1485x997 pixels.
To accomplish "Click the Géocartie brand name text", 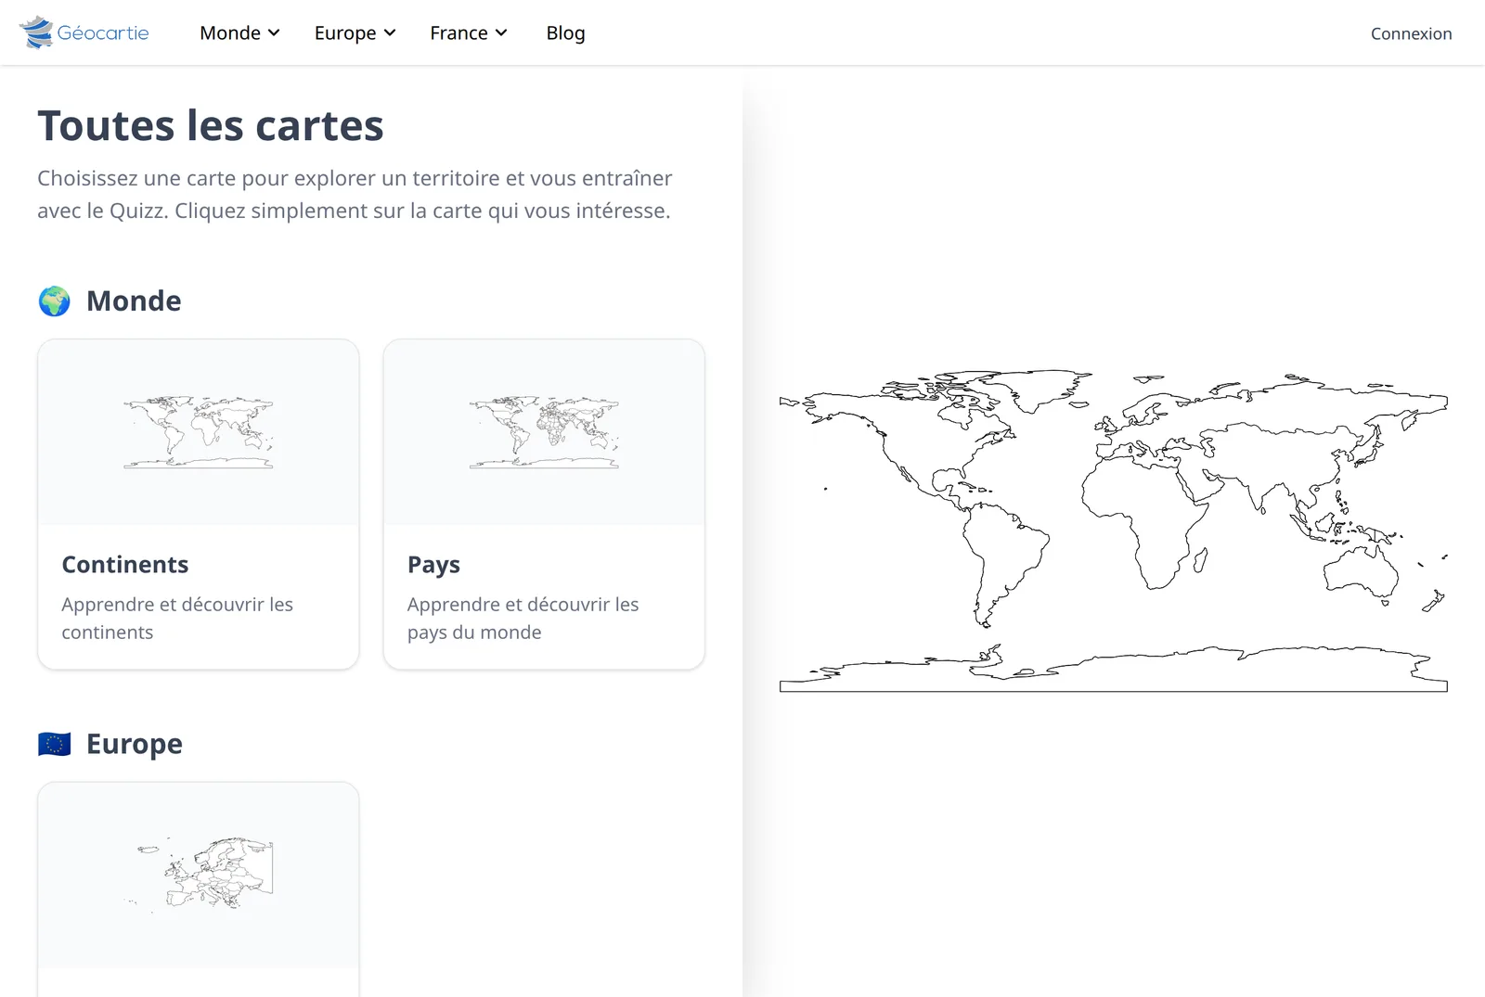I will [103, 33].
